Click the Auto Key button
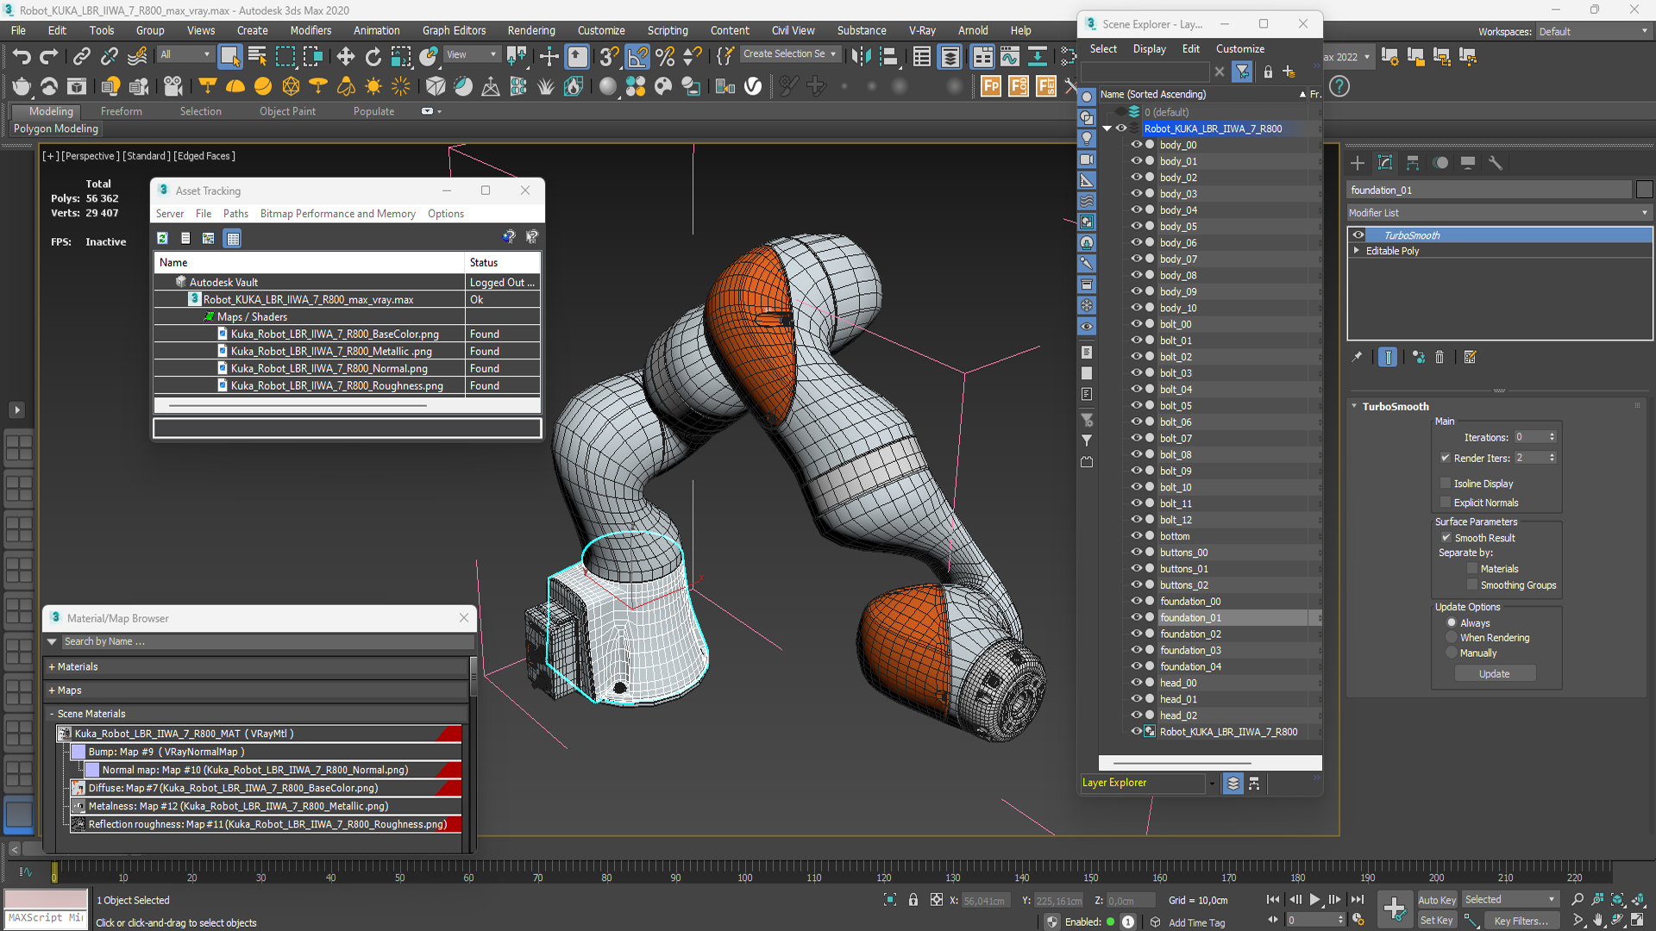Viewport: 1656px width, 931px height. tap(1437, 900)
